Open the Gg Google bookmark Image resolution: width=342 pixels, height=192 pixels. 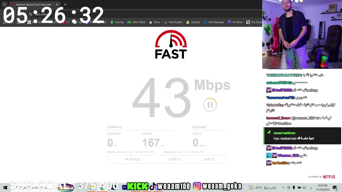pyautogui.click(x=77, y=22)
